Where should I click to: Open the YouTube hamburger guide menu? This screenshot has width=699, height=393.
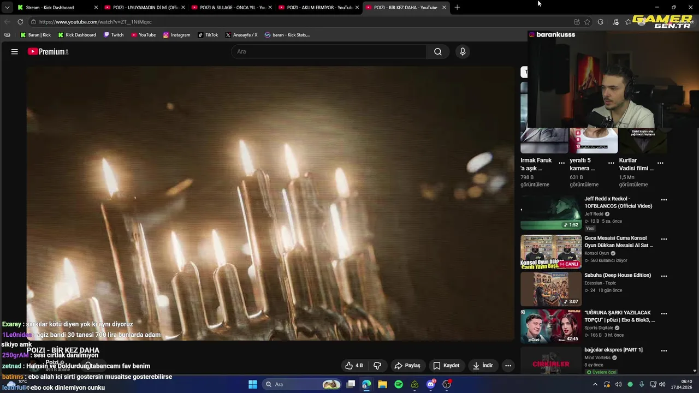point(15,51)
